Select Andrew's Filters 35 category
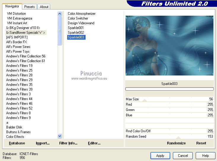 coord(19,85)
